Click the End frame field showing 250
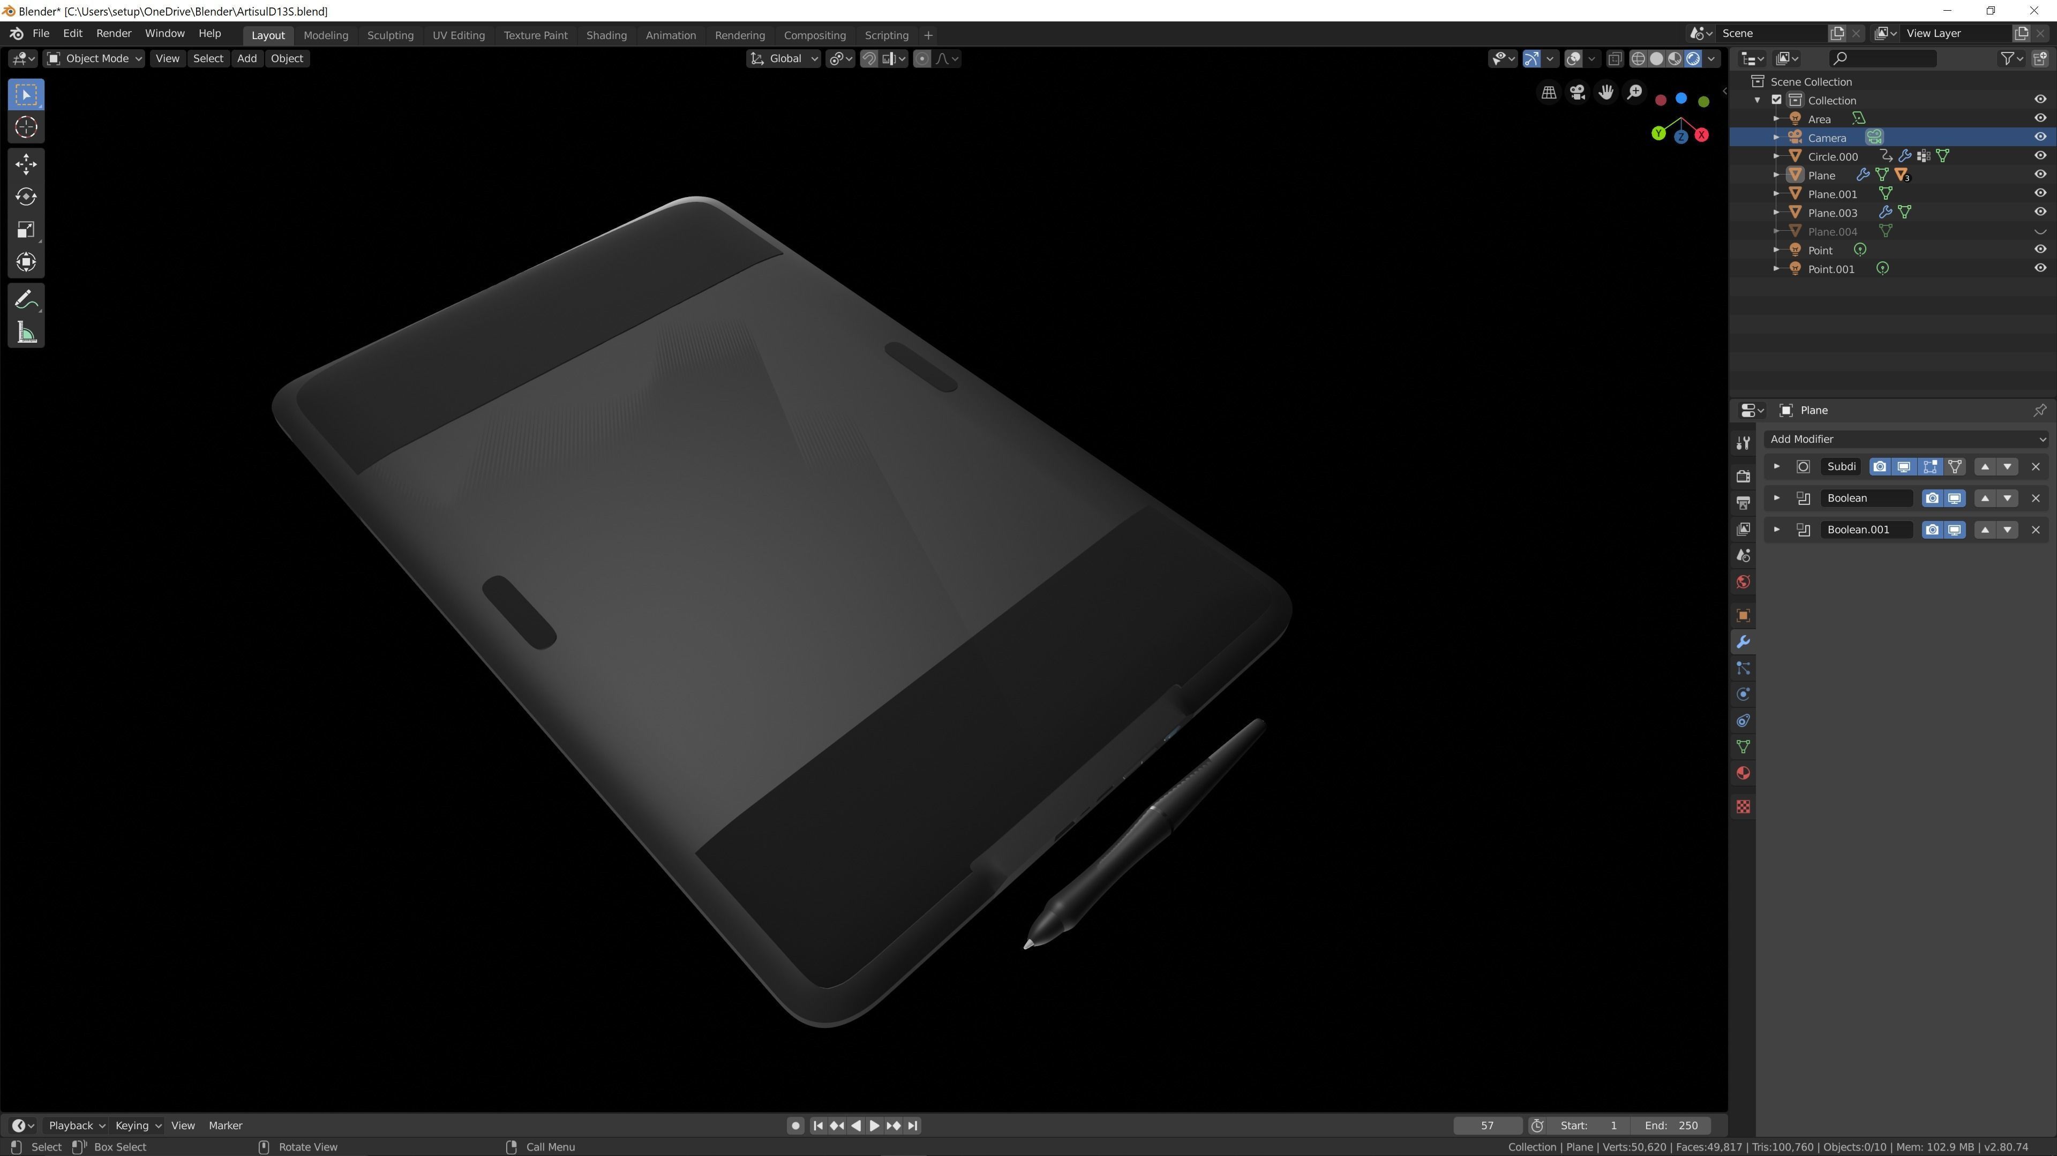This screenshot has width=2057, height=1156. tap(1671, 1125)
